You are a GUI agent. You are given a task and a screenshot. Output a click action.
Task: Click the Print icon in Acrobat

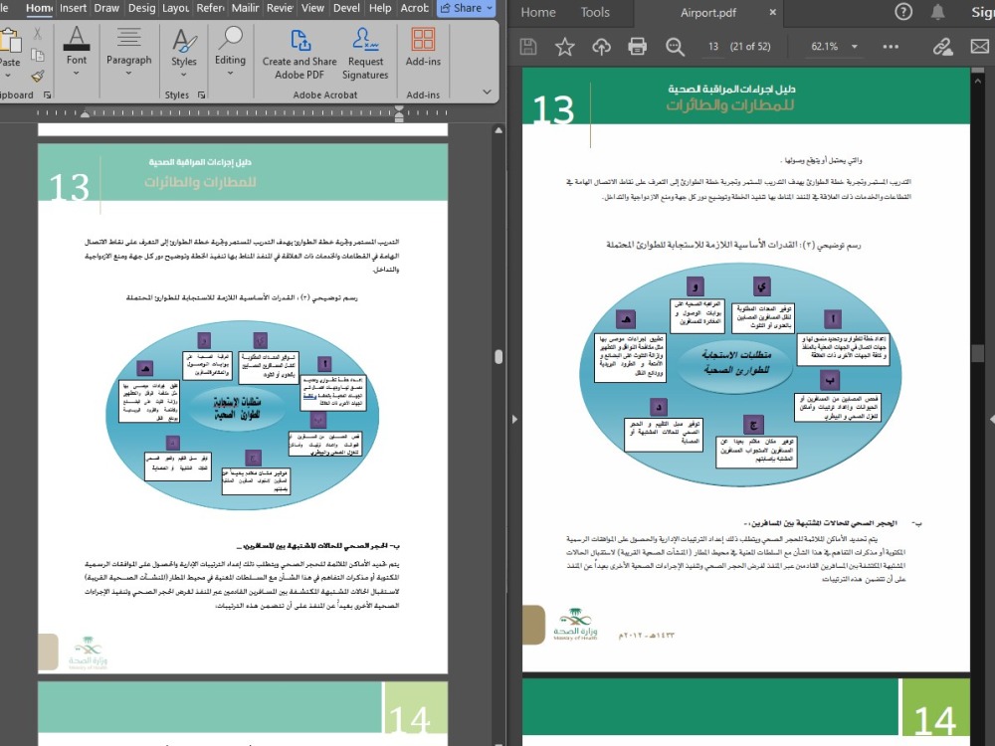[x=637, y=47]
